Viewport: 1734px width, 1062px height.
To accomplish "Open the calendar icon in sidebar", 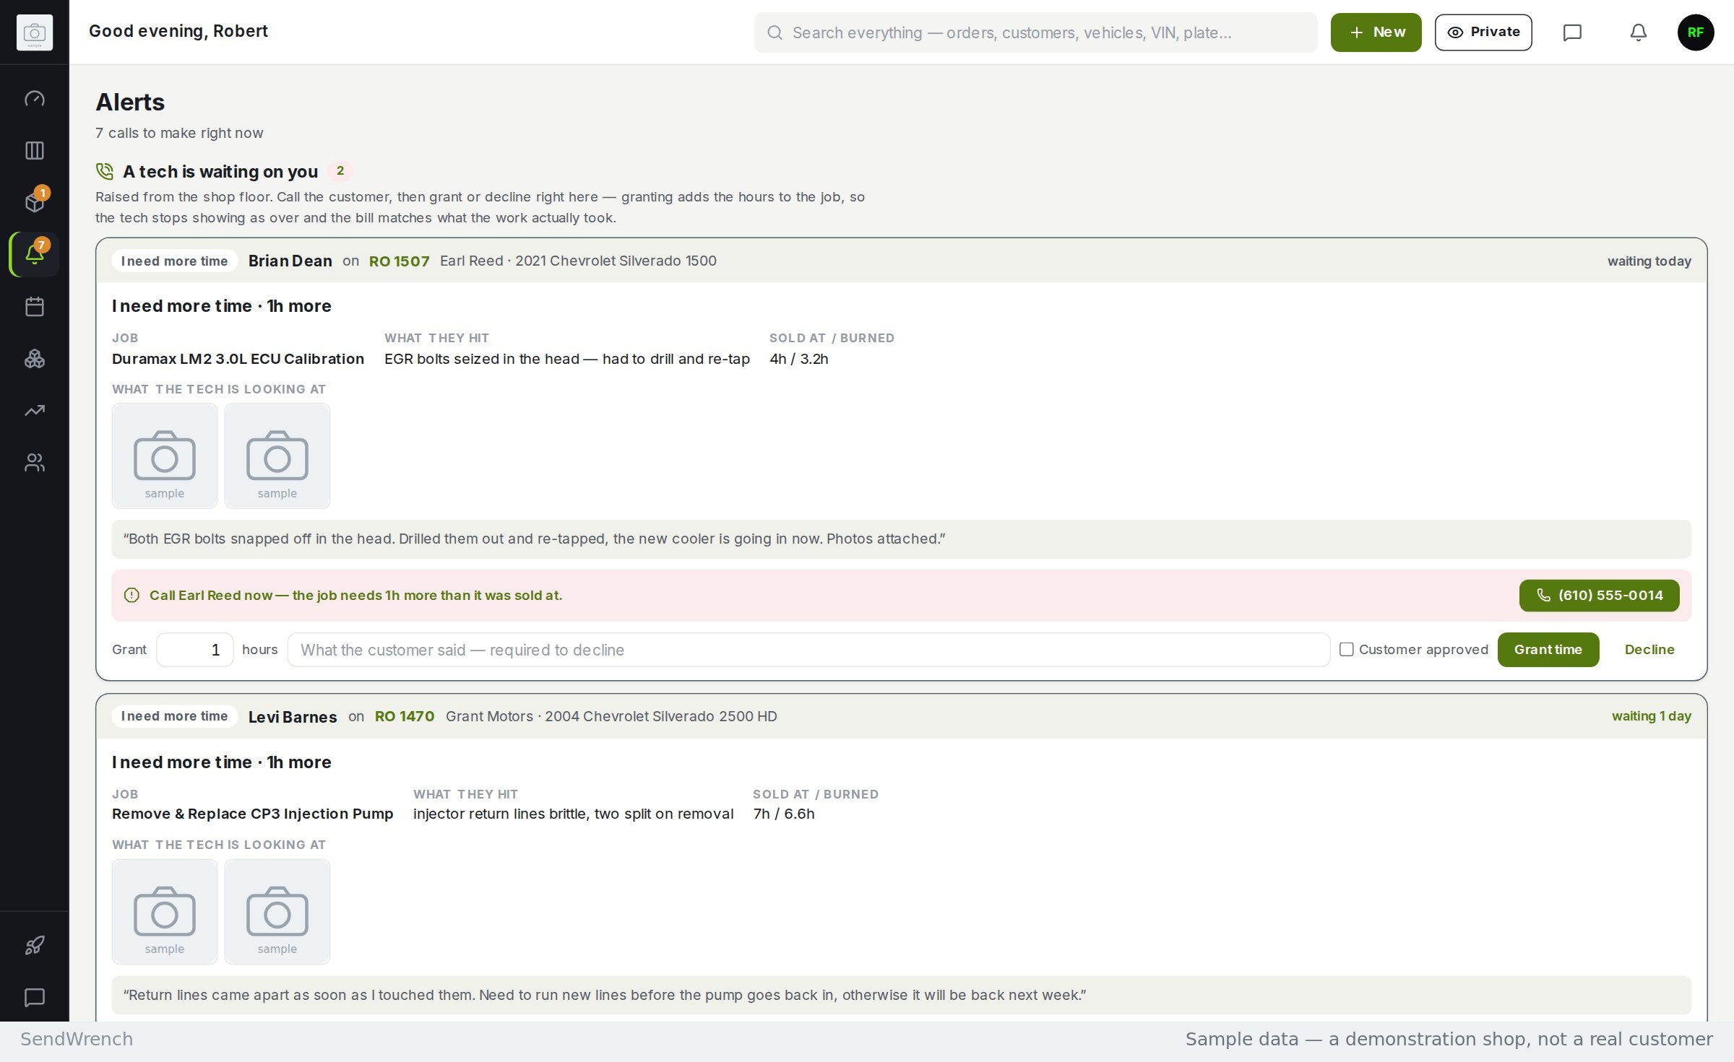I will (x=34, y=306).
